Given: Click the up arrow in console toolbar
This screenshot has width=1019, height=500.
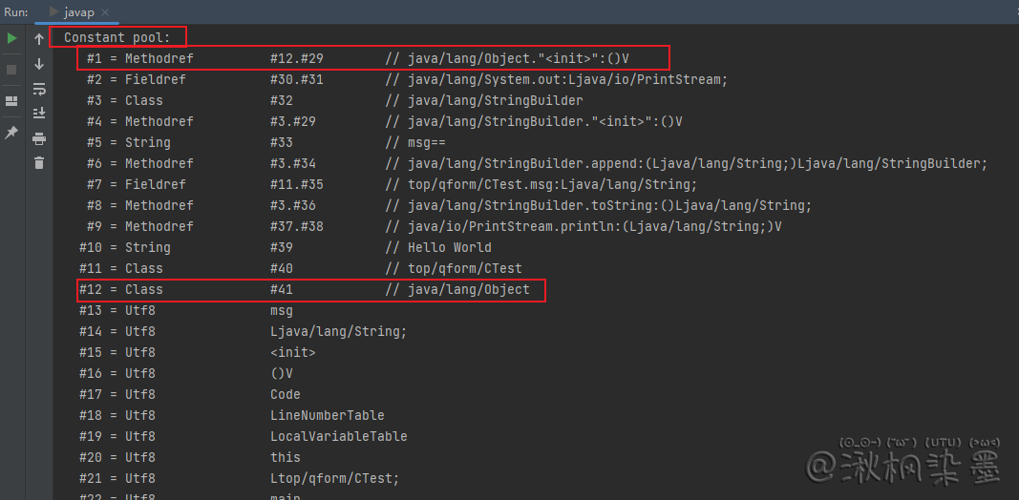Looking at the screenshot, I should coord(39,39).
